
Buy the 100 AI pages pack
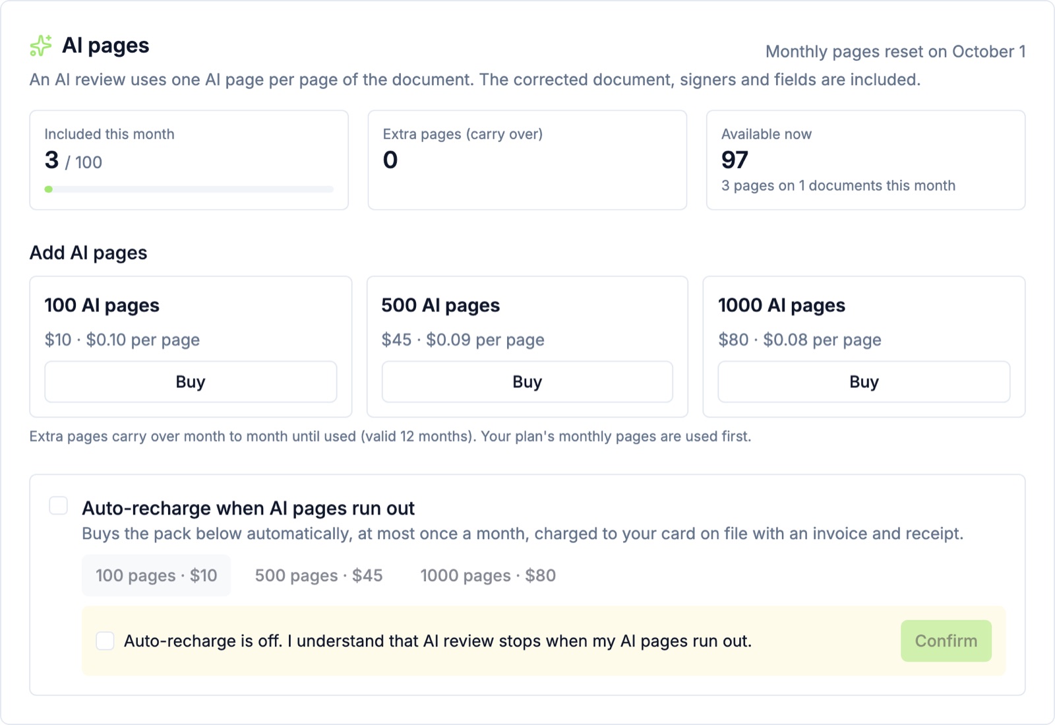[191, 382]
